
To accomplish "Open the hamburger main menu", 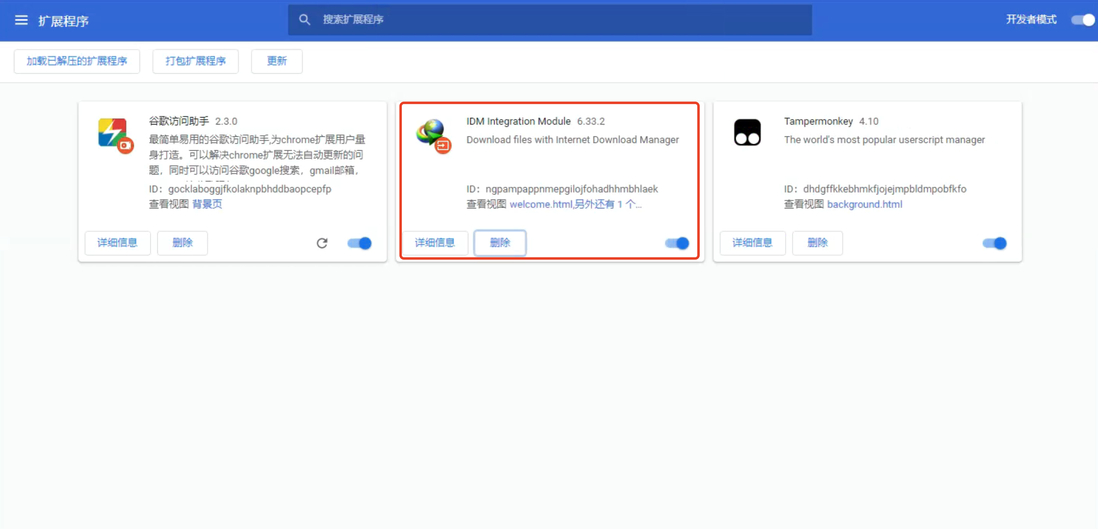I will click(x=21, y=20).
